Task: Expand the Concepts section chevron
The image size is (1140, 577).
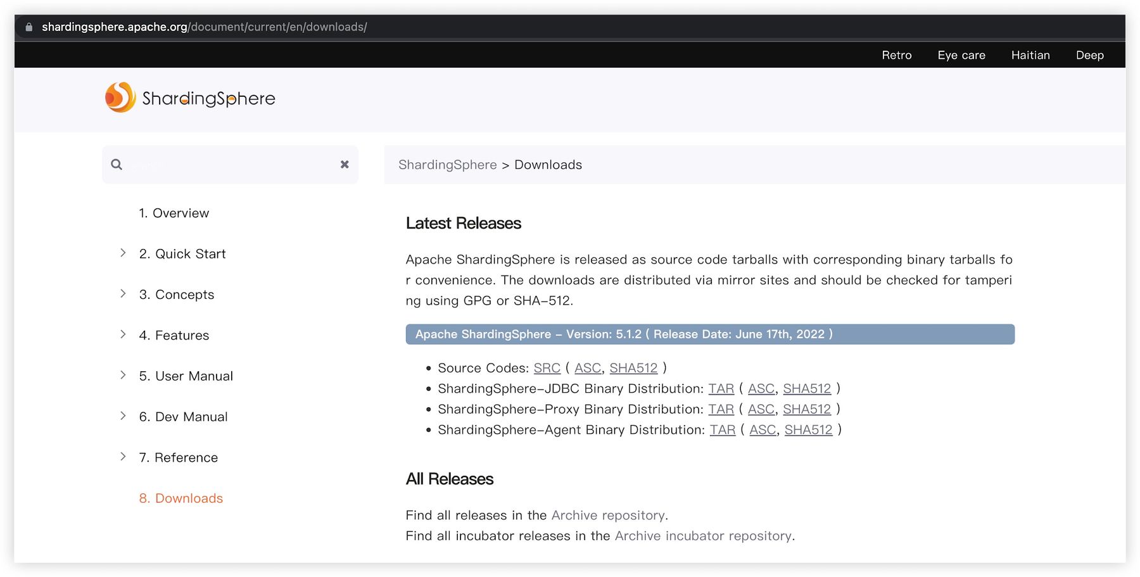Action: point(123,294)
